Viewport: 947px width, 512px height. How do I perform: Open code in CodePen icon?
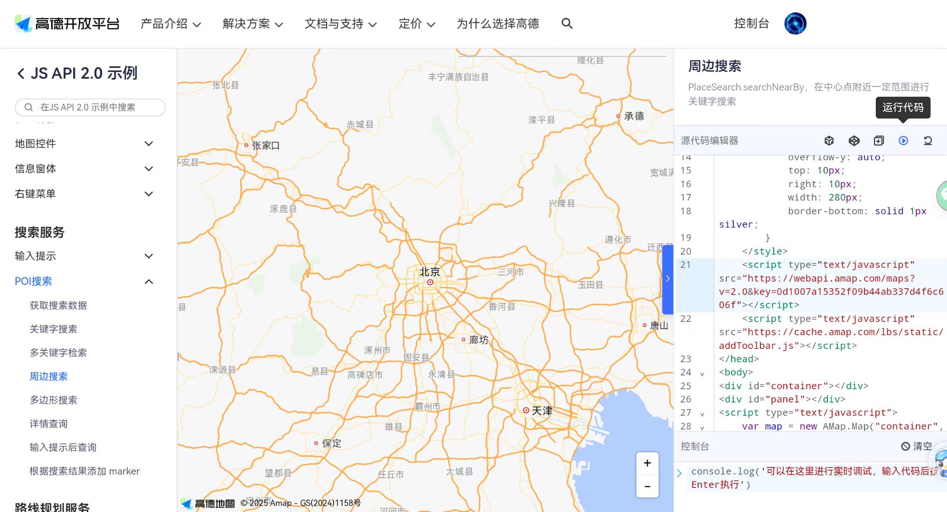pyautogui.click(x=854, y=141)
